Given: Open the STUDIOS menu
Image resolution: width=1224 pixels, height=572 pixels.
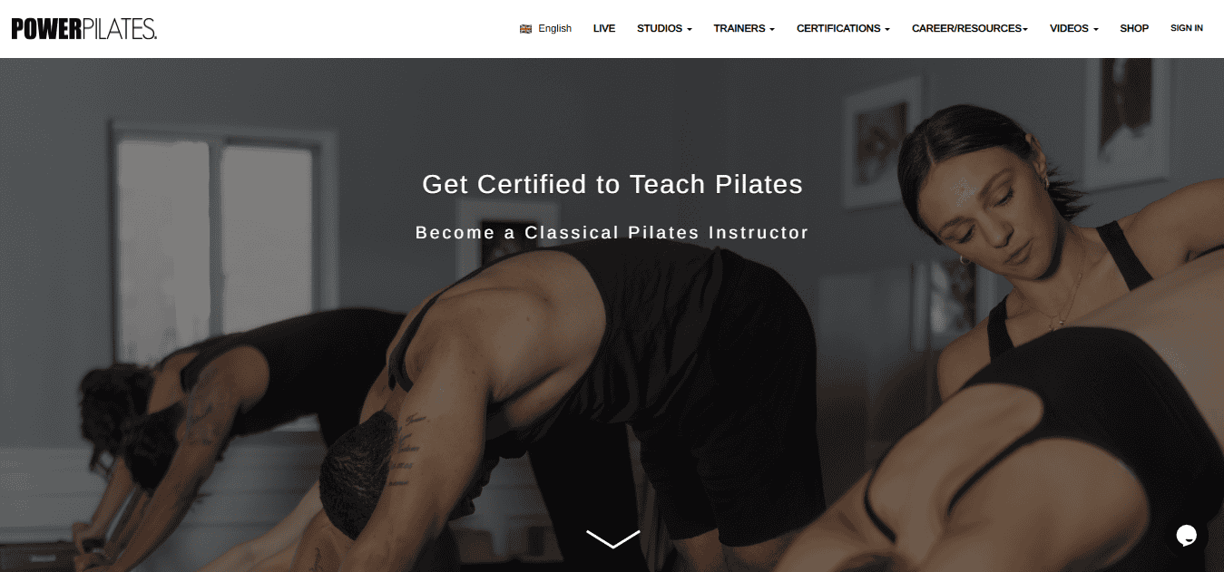Looking at the screenshot, I should click(664, 29).
